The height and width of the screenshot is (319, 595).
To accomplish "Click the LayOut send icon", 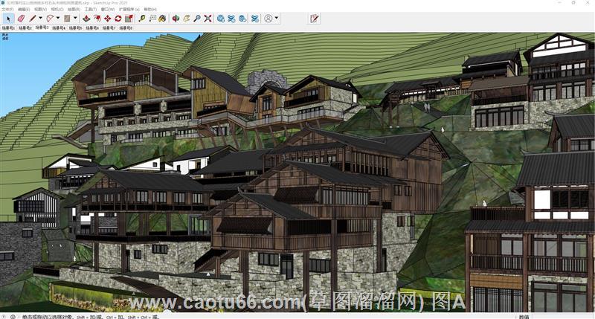I will (242, 18).
